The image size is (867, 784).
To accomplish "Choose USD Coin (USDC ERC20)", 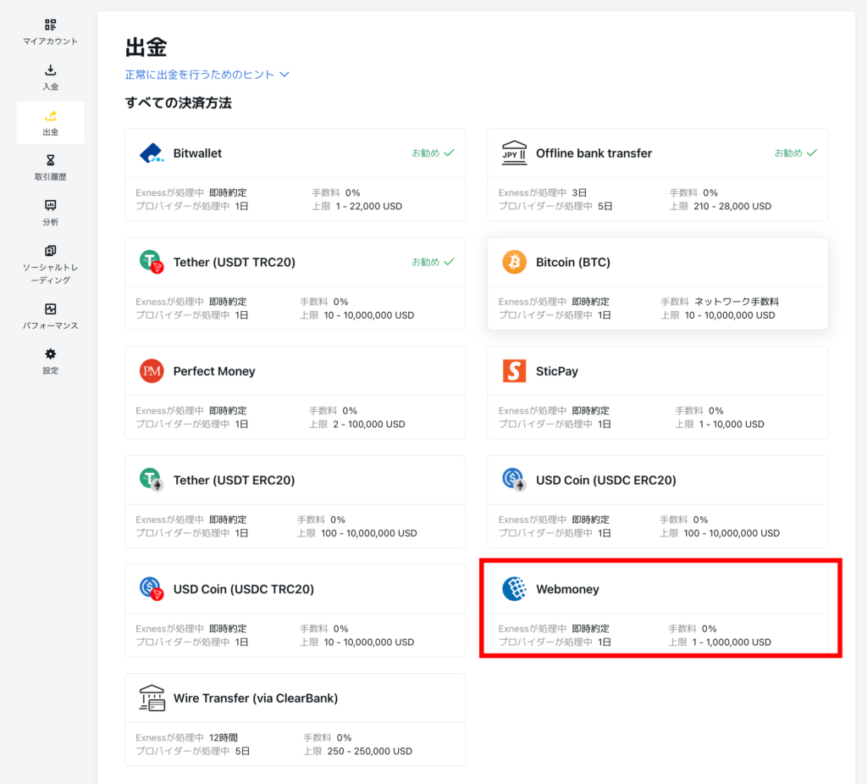I will click(x=657, y=502).
